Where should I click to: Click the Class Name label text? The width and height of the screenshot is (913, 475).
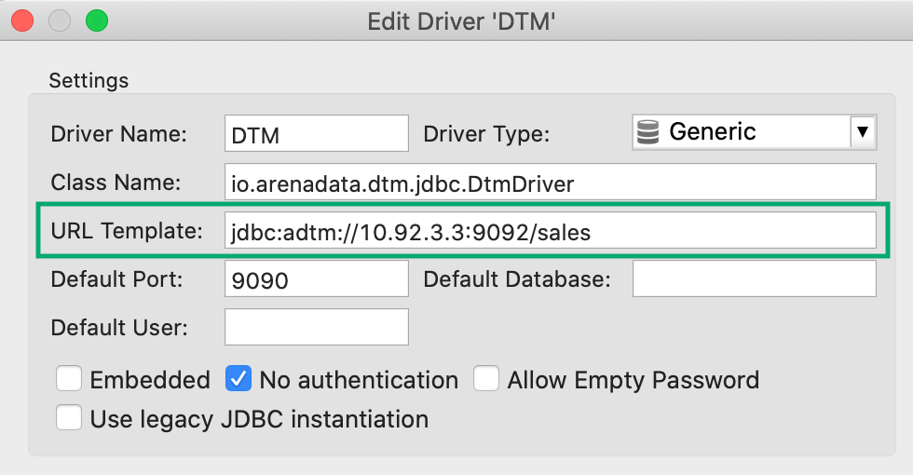click(x=116, y=183)
